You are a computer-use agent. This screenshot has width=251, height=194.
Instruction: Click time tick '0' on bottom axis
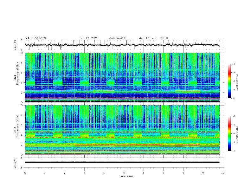click(25, 173)
